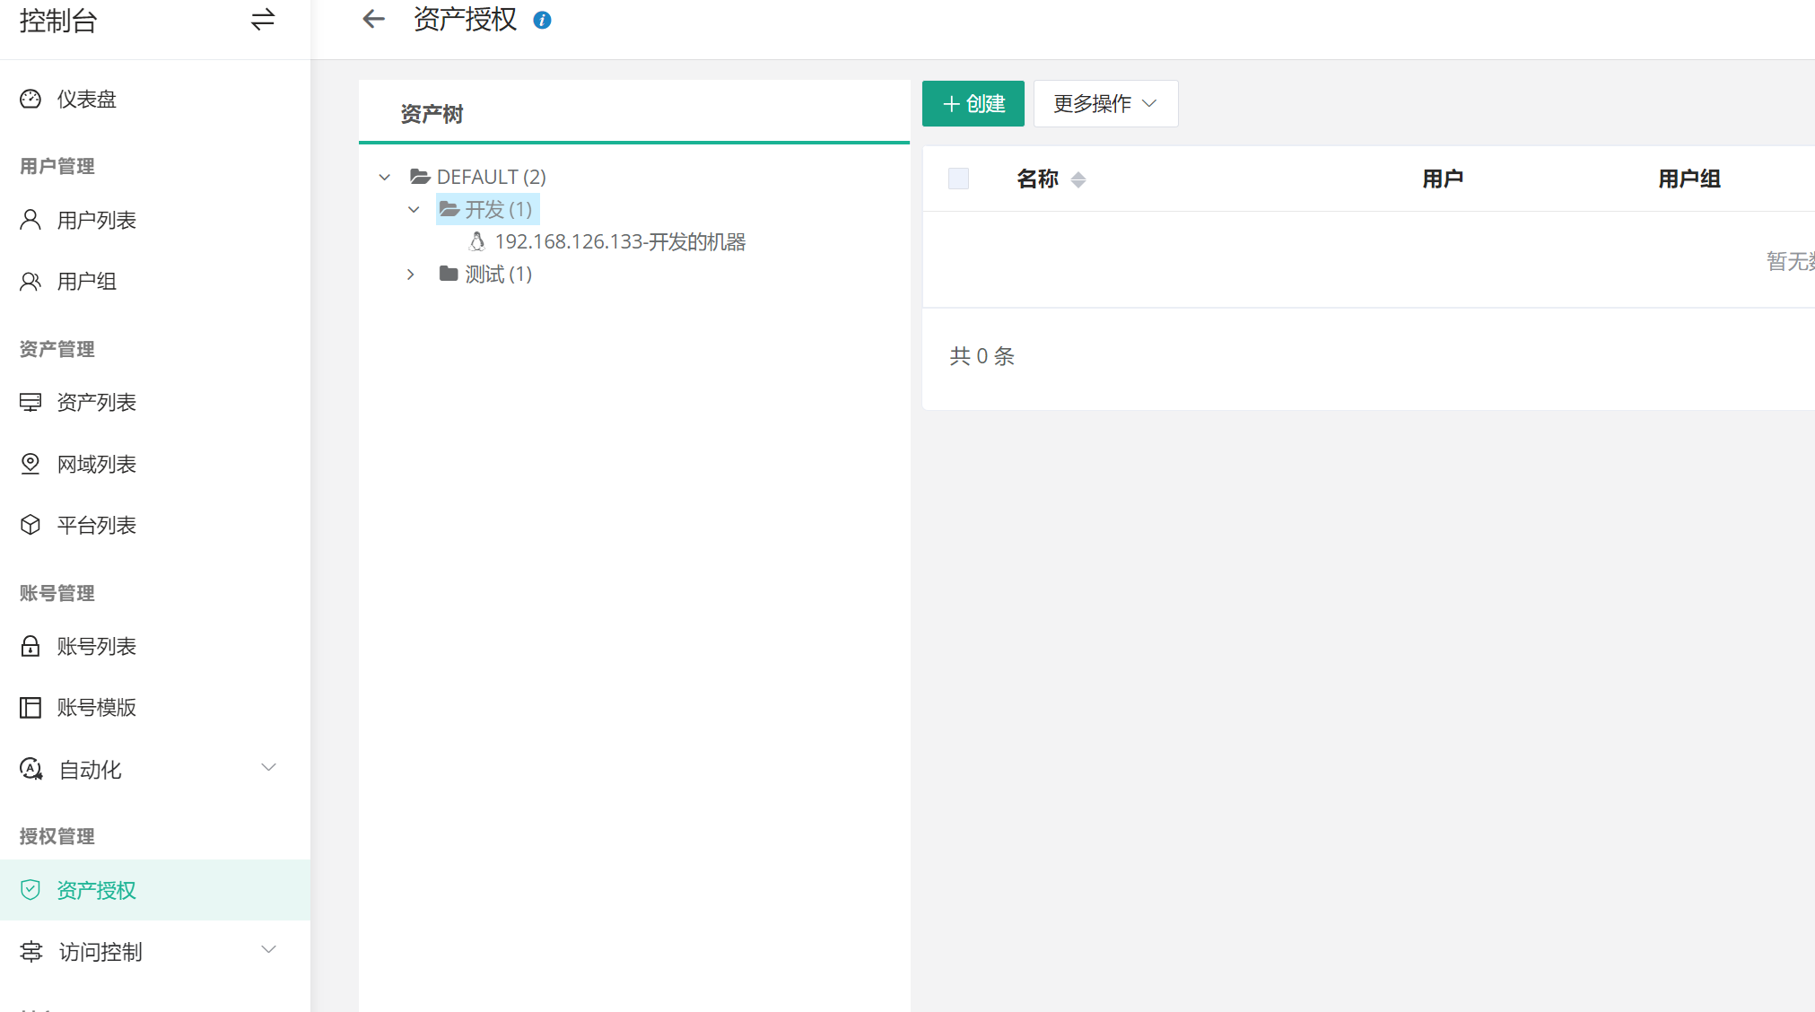
Task: Click the Linux penguin host icon
Action: 477,241
